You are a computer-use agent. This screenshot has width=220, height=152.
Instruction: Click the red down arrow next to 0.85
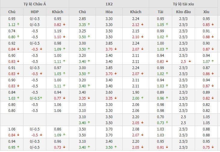pyautogui.click(x=212, y=25)
